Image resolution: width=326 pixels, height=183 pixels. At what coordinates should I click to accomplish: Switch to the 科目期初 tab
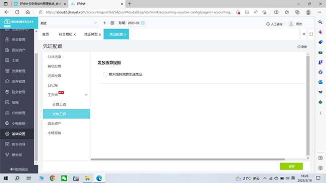pos(66,34)
